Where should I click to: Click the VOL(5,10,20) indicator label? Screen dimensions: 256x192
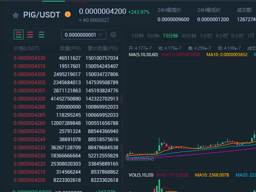pyautogui.click(x=141, y=175)
